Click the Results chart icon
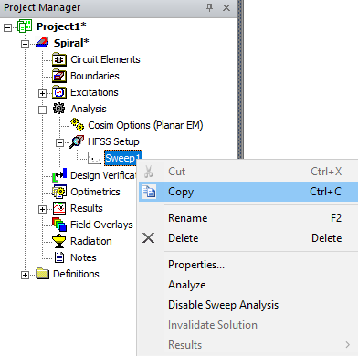This screenshot has width=358, height=356. click(59, 208)
